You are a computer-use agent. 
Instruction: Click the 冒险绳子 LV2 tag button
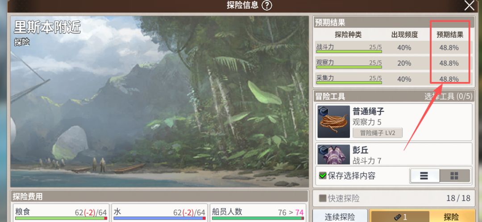(378, 133)
